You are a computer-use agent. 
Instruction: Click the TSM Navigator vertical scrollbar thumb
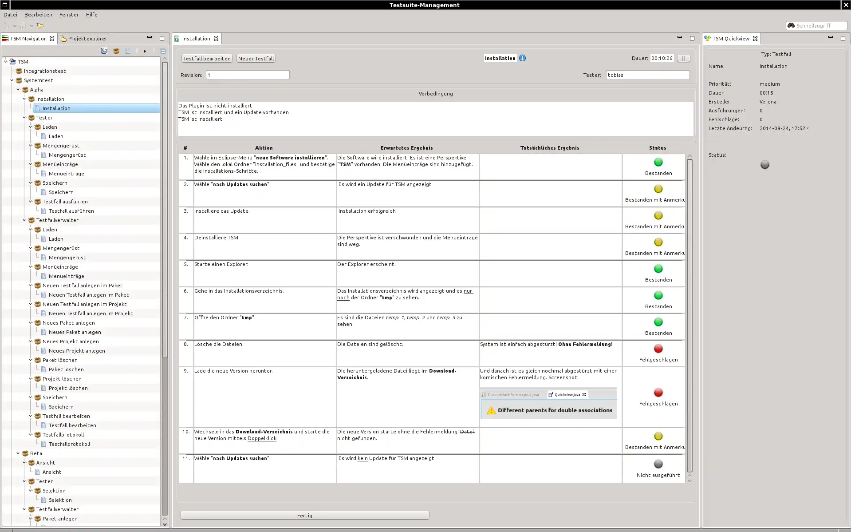[x=165, y=210]
